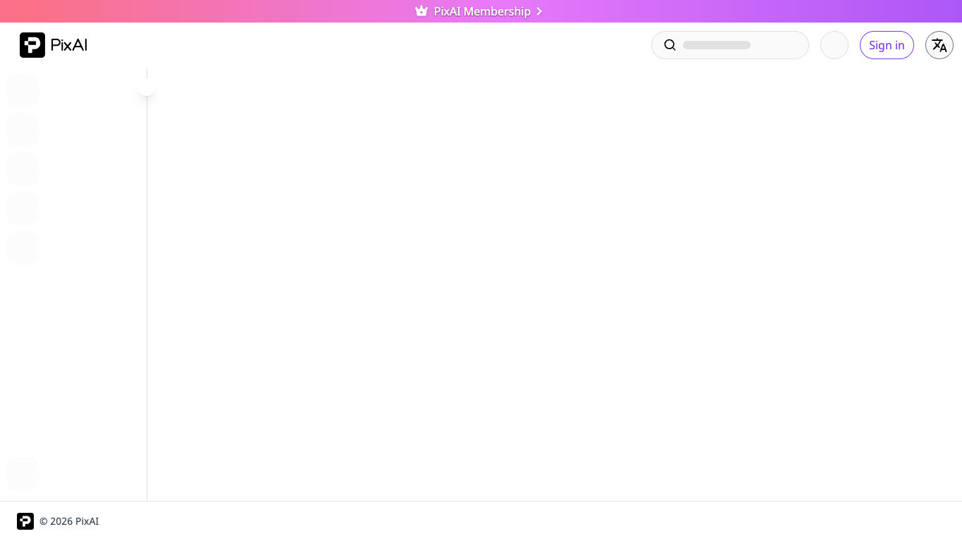
Task: Click the © 2026 PixAI footer text
Action: (69, 521)
